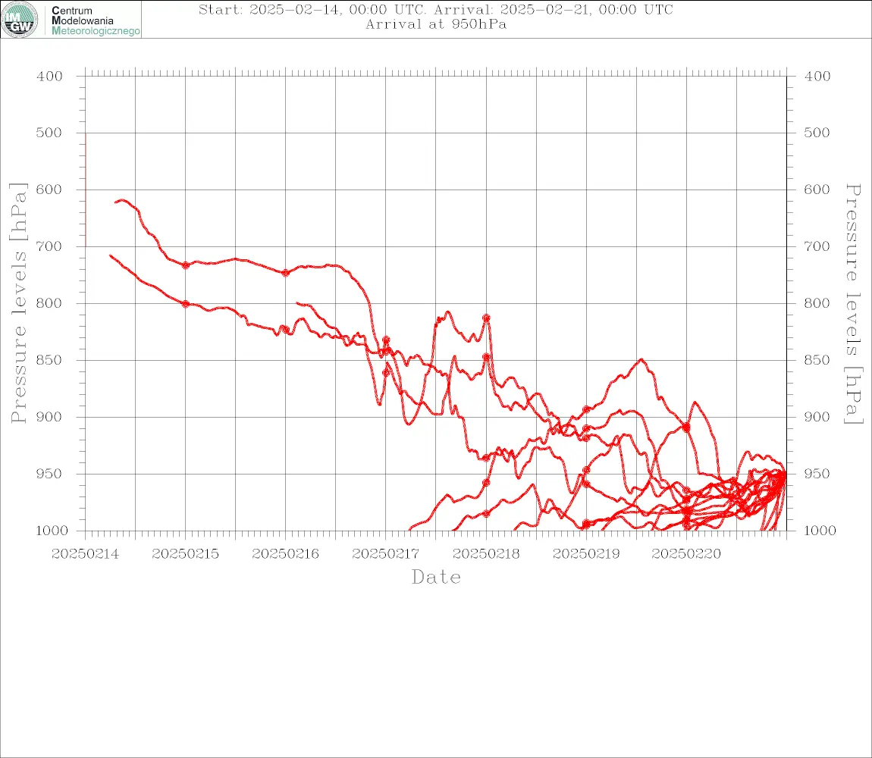Click the 20250218 date label on x-axis

pyautogui.click(x=486, y=554)
